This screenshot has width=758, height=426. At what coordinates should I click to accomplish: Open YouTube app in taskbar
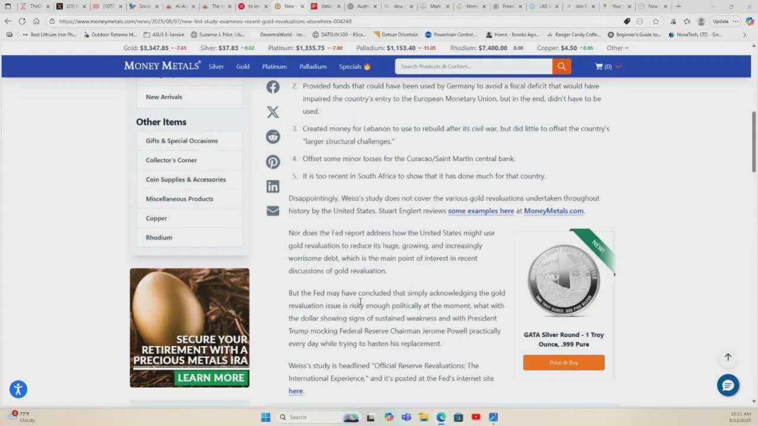click(x=476, y=417)
